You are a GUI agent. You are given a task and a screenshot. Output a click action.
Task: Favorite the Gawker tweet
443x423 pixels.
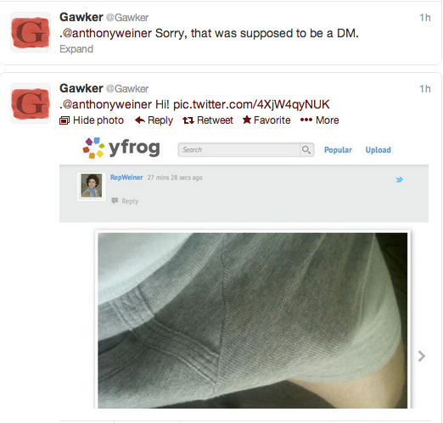(x=266, y=120)
